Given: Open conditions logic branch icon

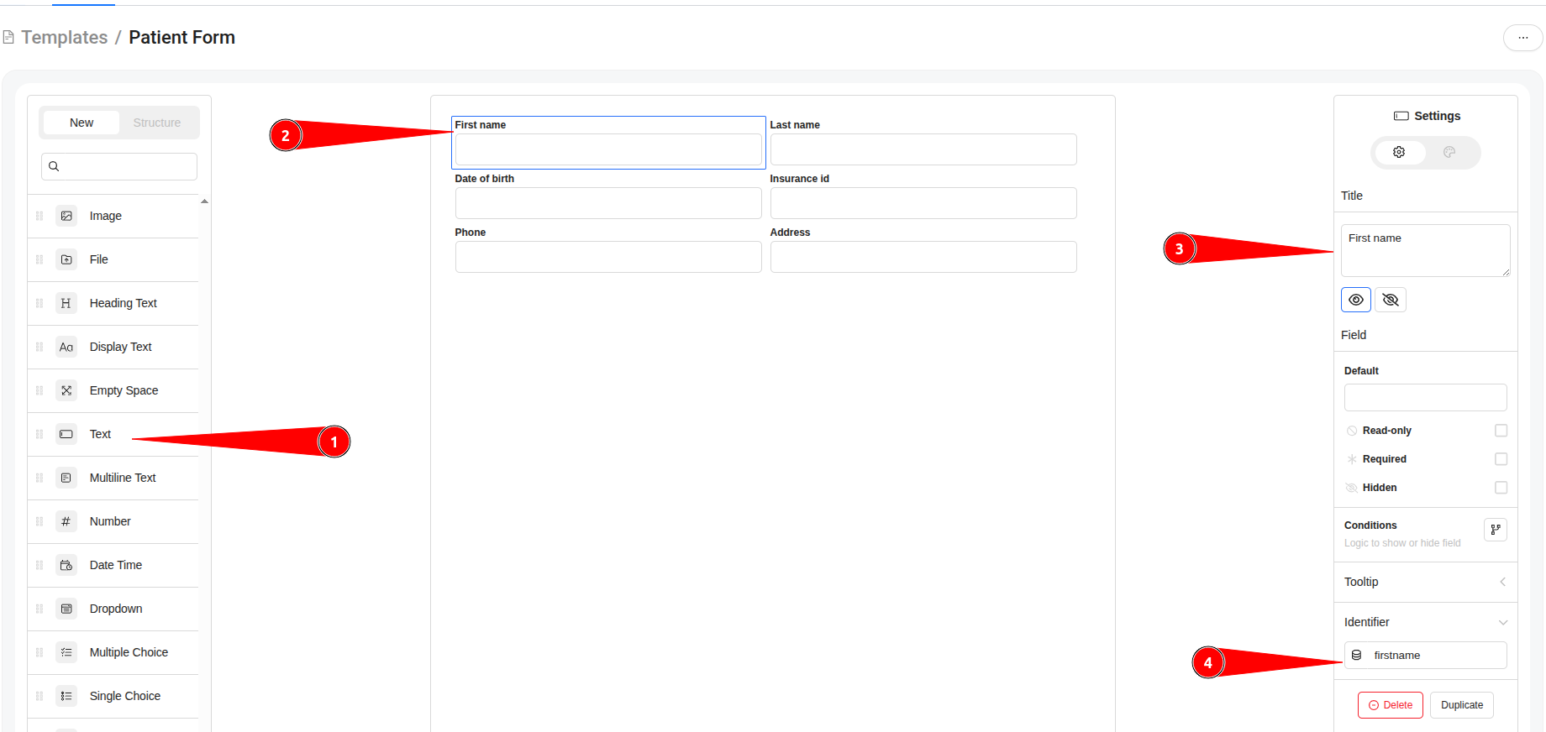Looking at the screenshot, I should 1496,530.
